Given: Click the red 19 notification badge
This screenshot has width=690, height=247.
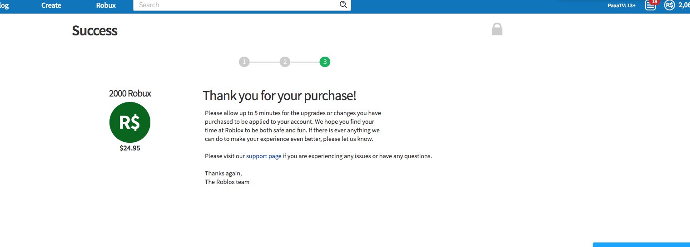Looking at the screenshot, I should click(x=654, y=2).
